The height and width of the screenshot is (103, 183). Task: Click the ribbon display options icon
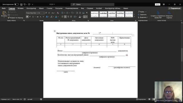164,5
